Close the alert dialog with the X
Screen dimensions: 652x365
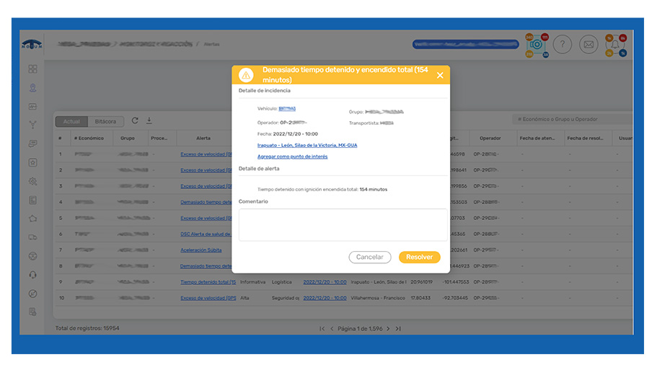(440, 75)
